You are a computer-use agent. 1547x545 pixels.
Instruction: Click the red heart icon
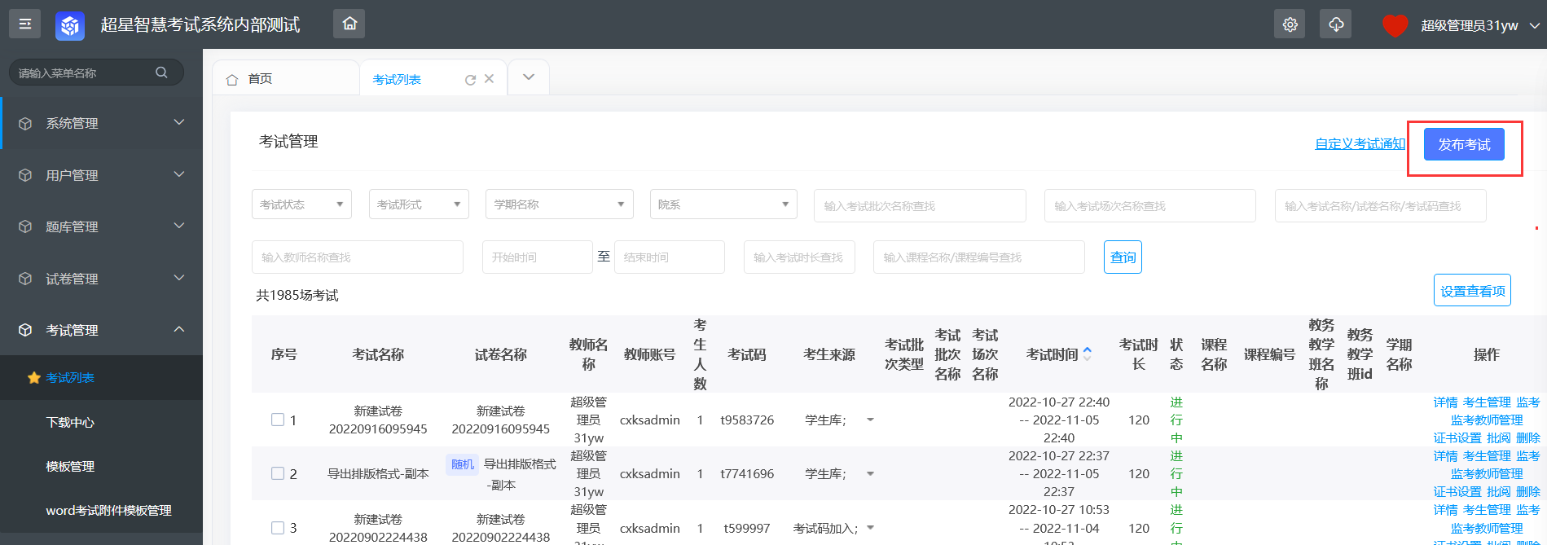tap(1395, 25)
